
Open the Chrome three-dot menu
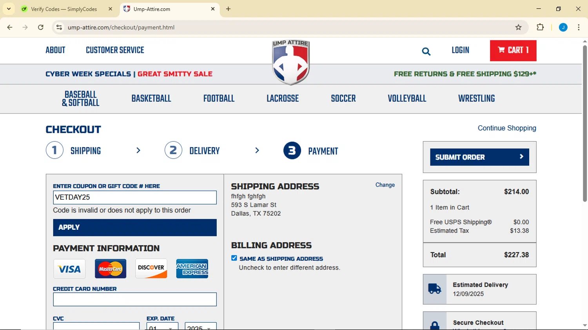coord(579,27)
